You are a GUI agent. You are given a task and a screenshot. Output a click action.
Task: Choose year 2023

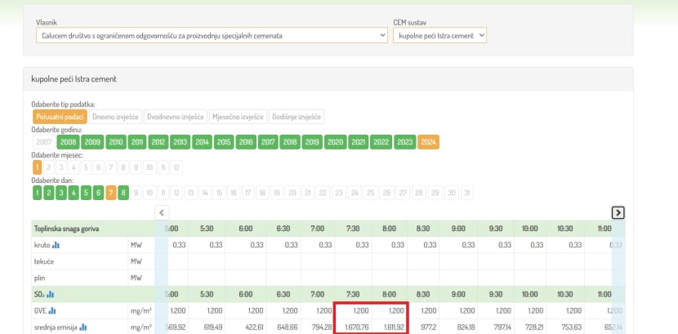coord(404,142)
